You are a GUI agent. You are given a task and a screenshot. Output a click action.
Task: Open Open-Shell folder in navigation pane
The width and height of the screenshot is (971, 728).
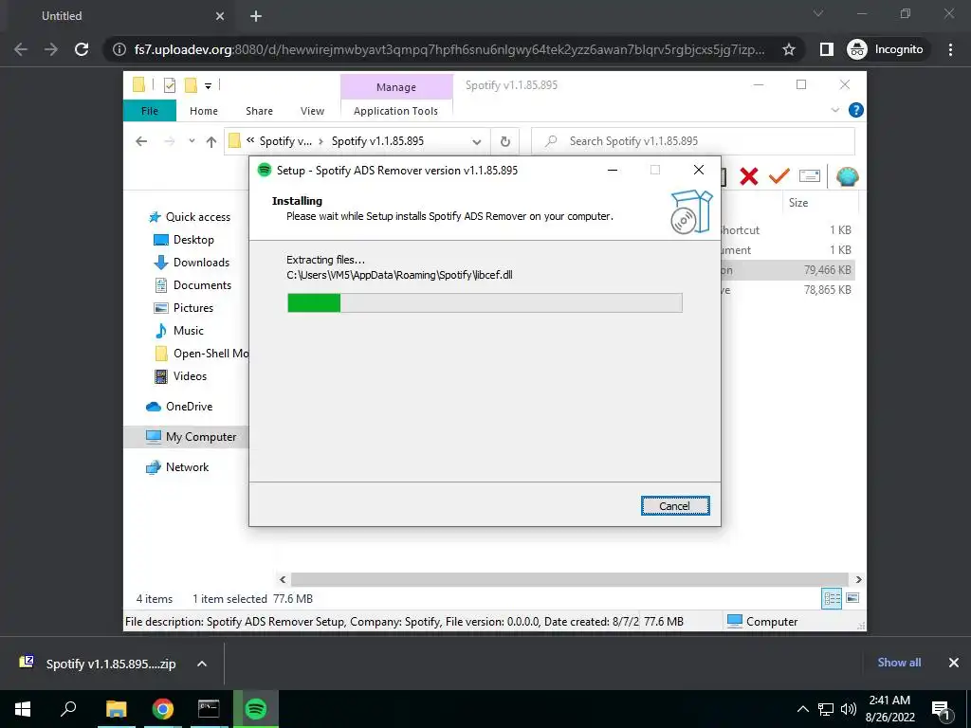tap(201, 354)
